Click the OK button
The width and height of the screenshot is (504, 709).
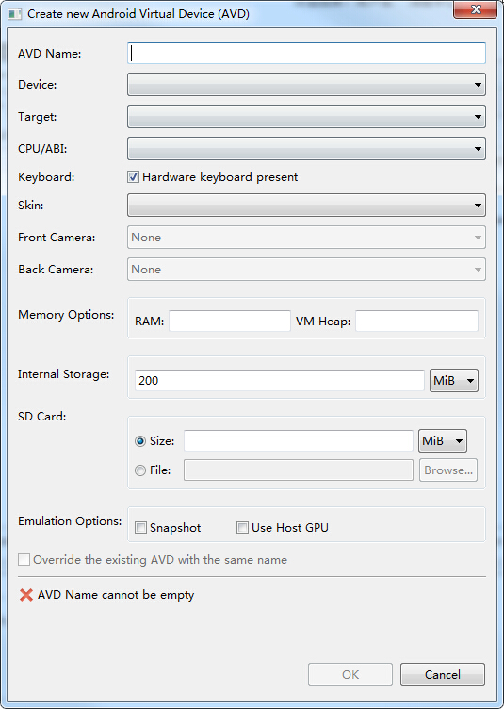point(350,675)
